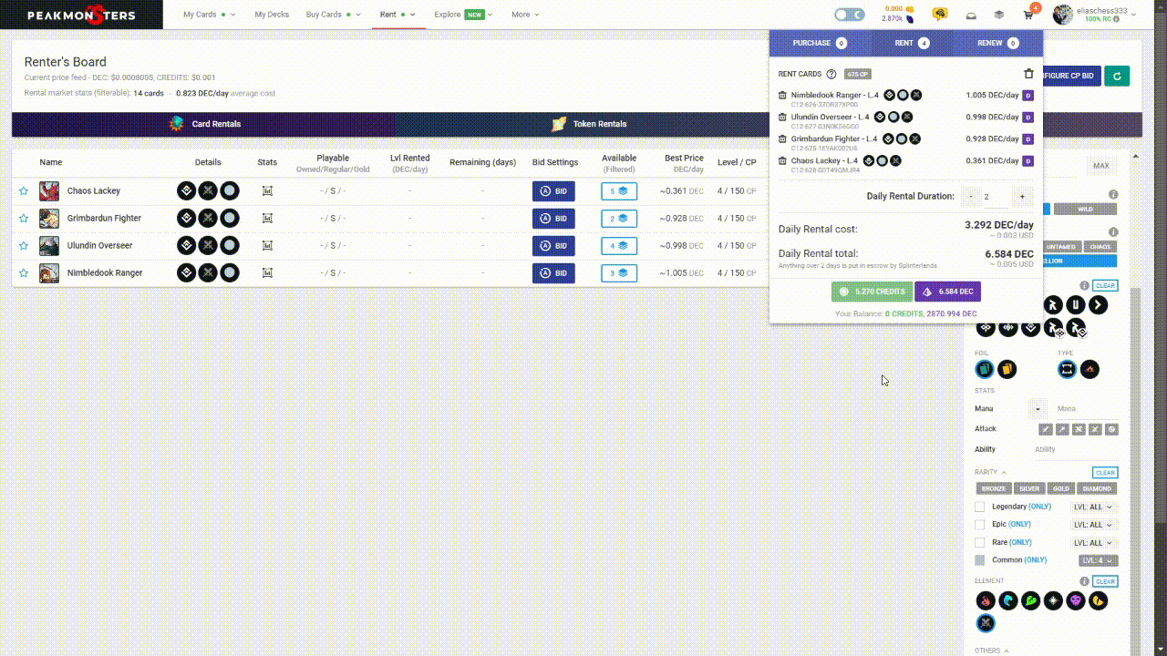Filter by Life element icon
The image size is (1167, 656).
tap(1053, 601)
